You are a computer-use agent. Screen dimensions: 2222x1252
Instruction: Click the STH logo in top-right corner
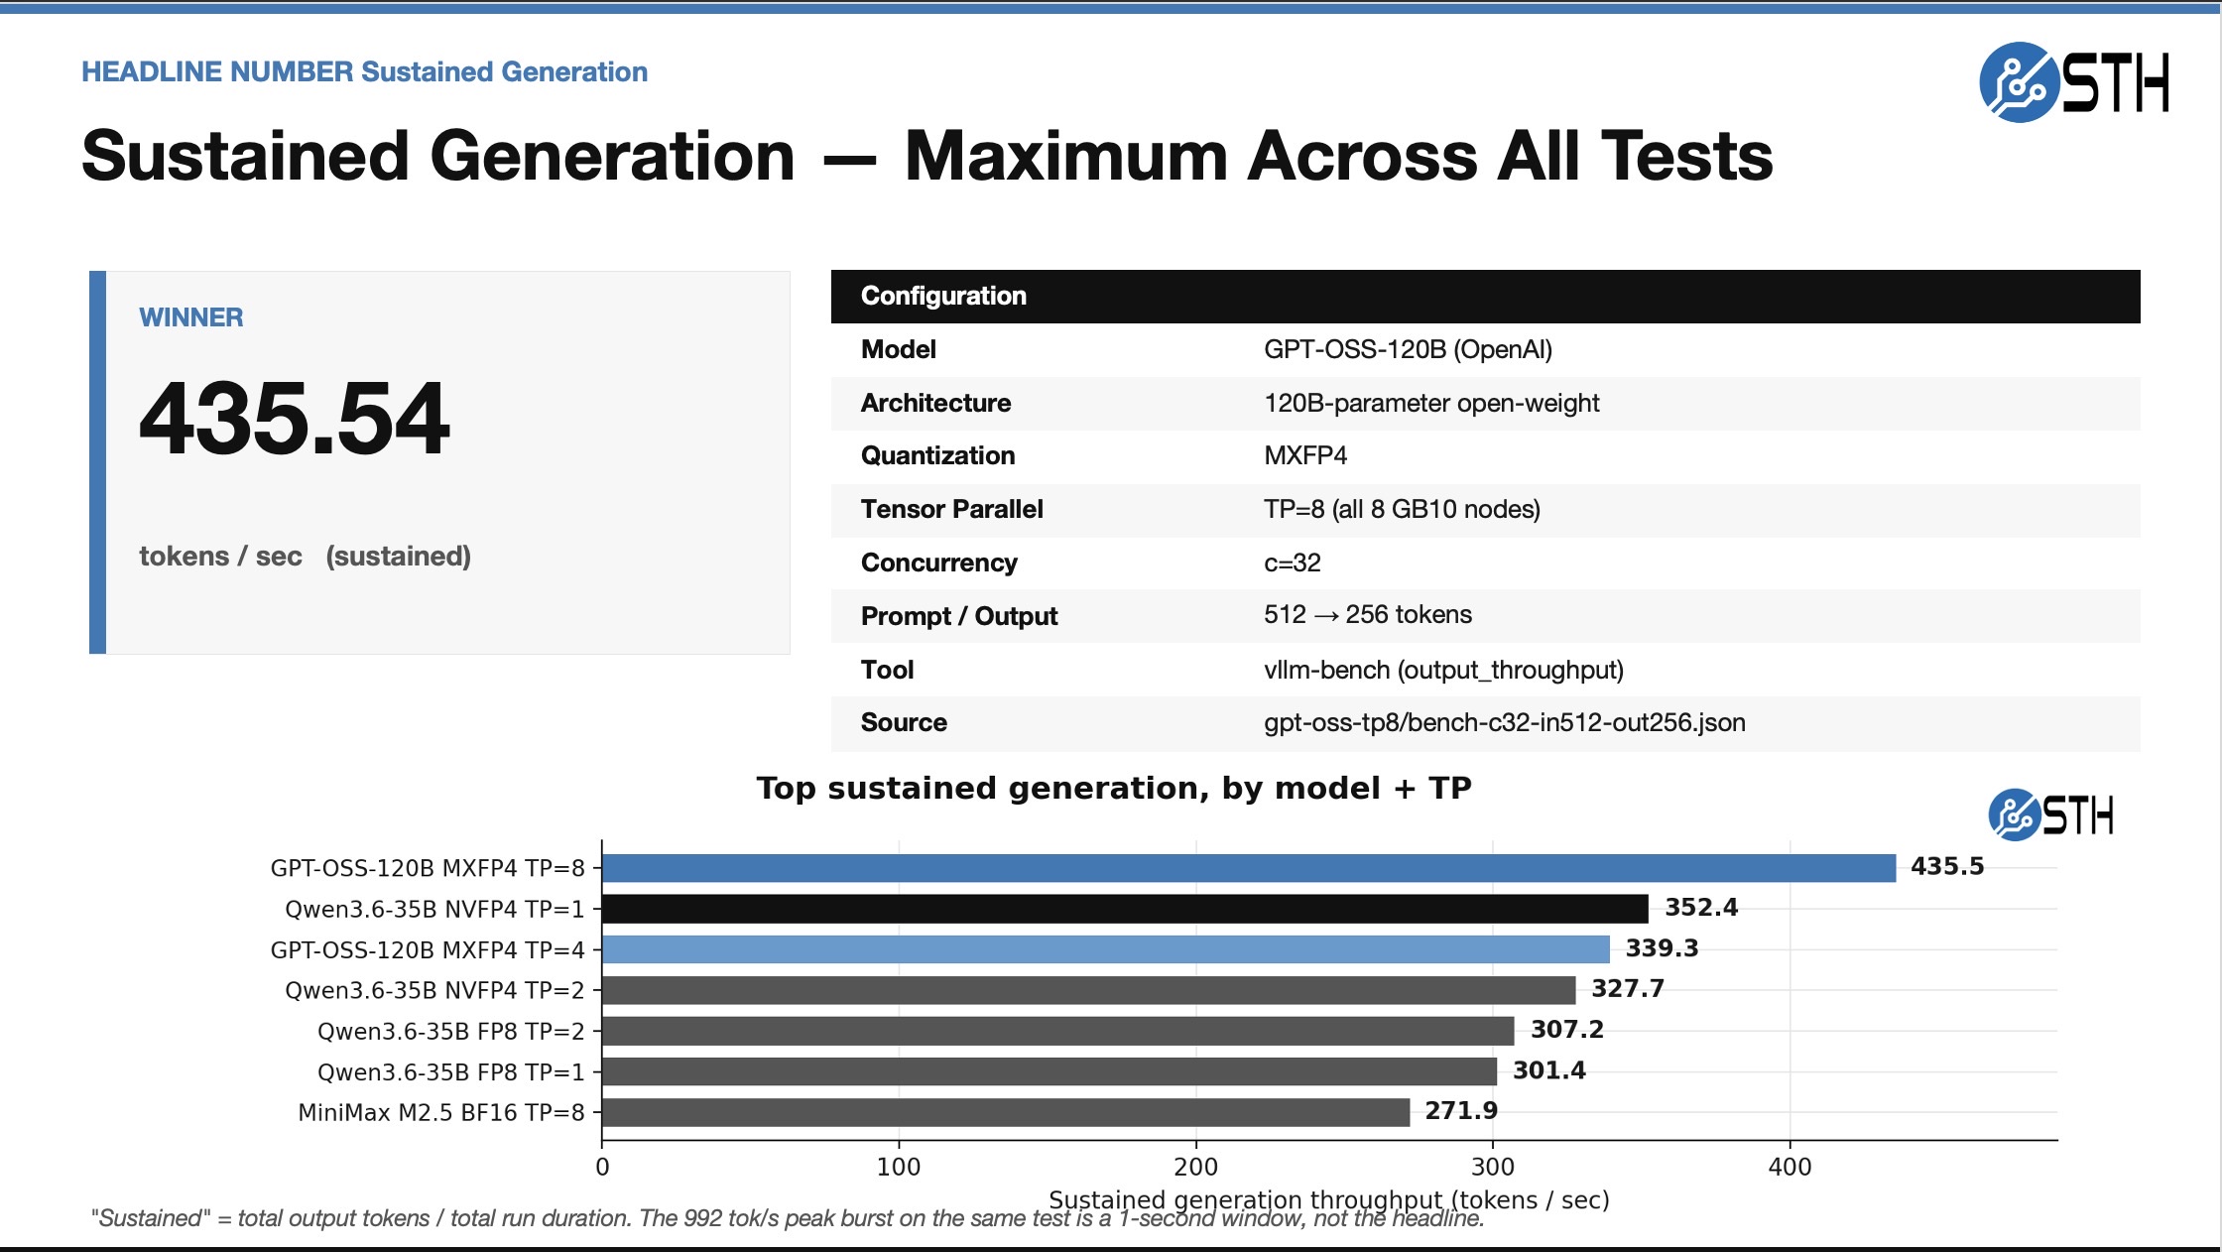point(2073,82)
